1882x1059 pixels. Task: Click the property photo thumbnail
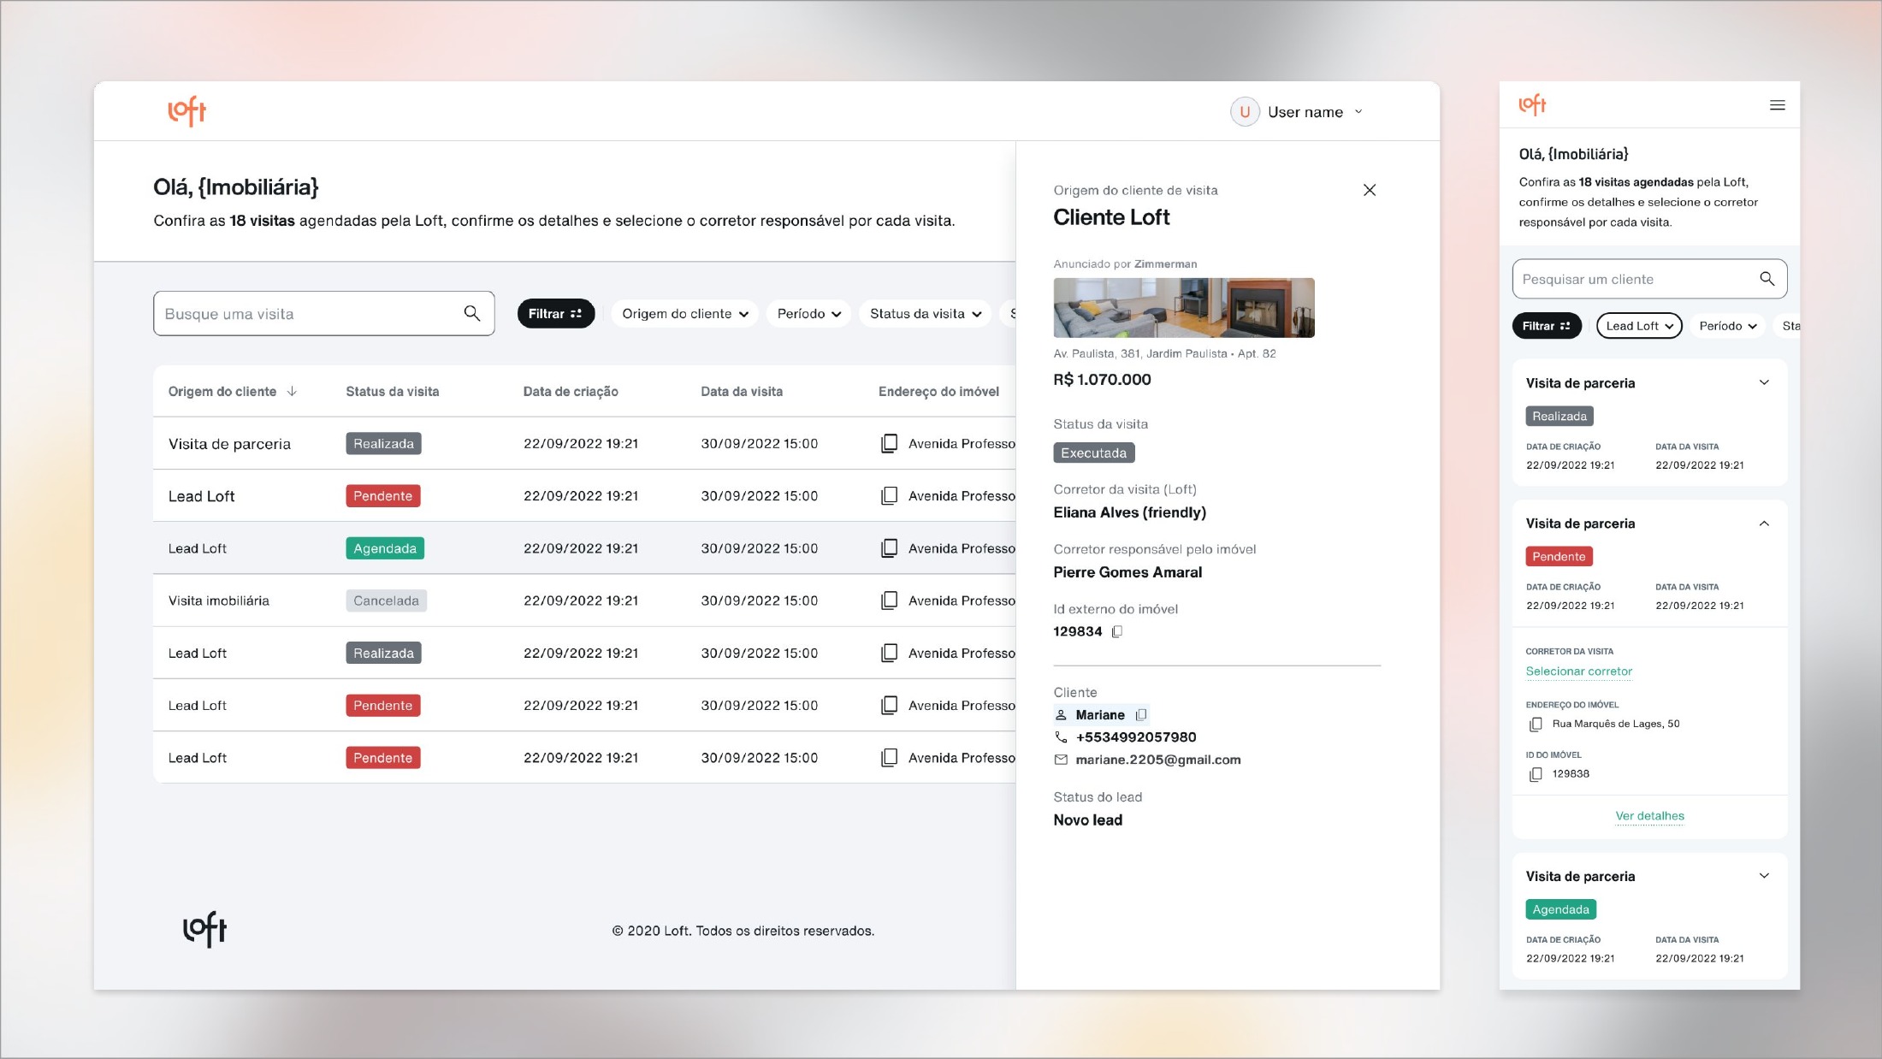[x=1184, y=308]
